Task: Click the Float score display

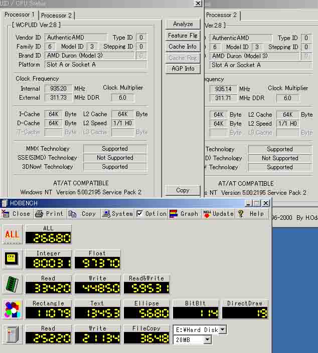Action: tap(97, 263)
